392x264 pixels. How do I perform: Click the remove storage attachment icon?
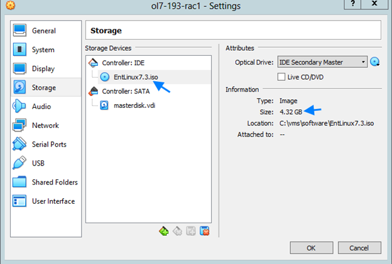tap(205, 231)
